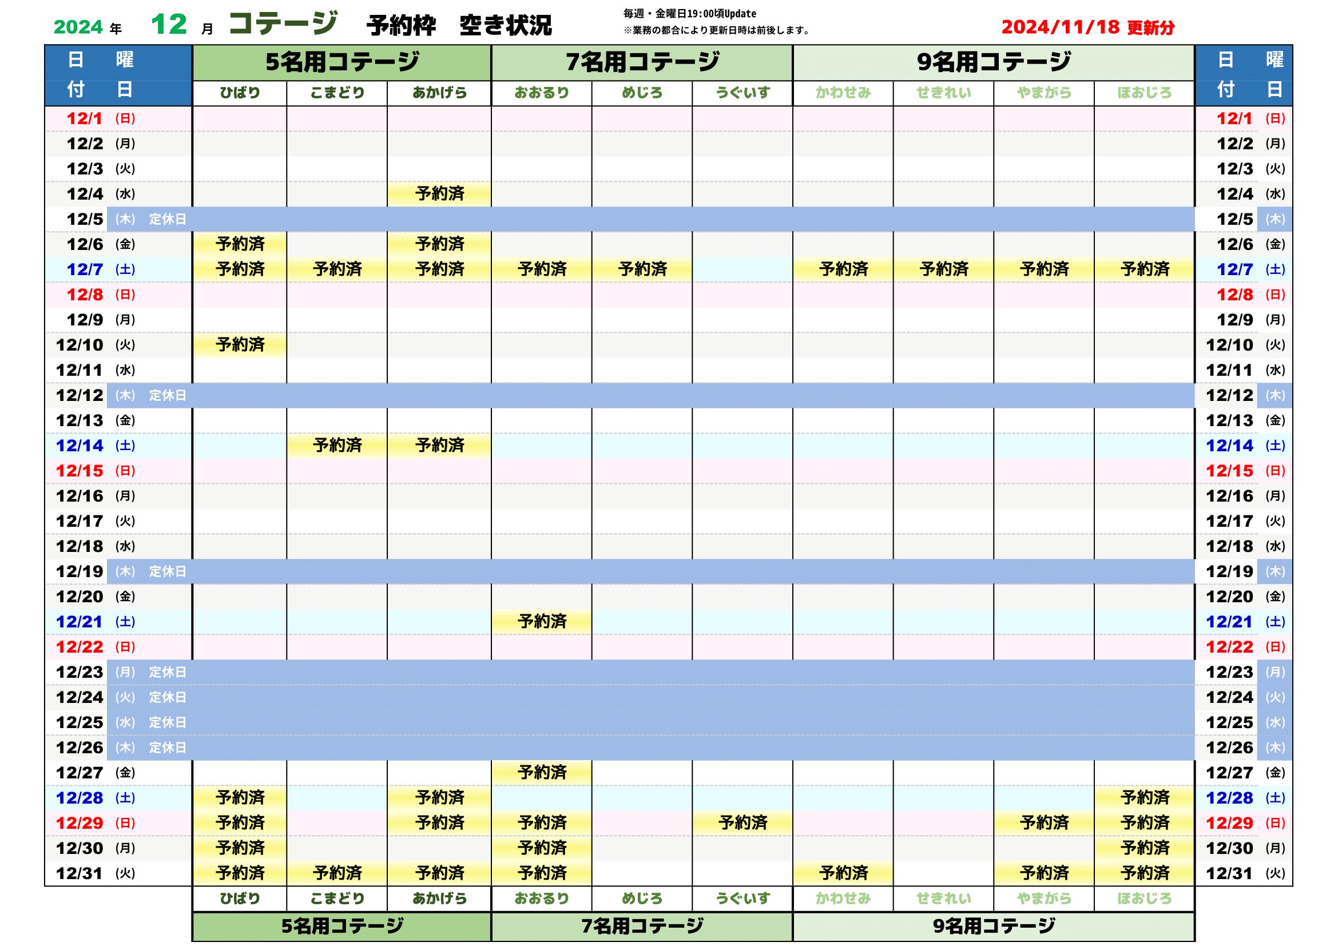Select the おおるり column header at top

[542, 93]
